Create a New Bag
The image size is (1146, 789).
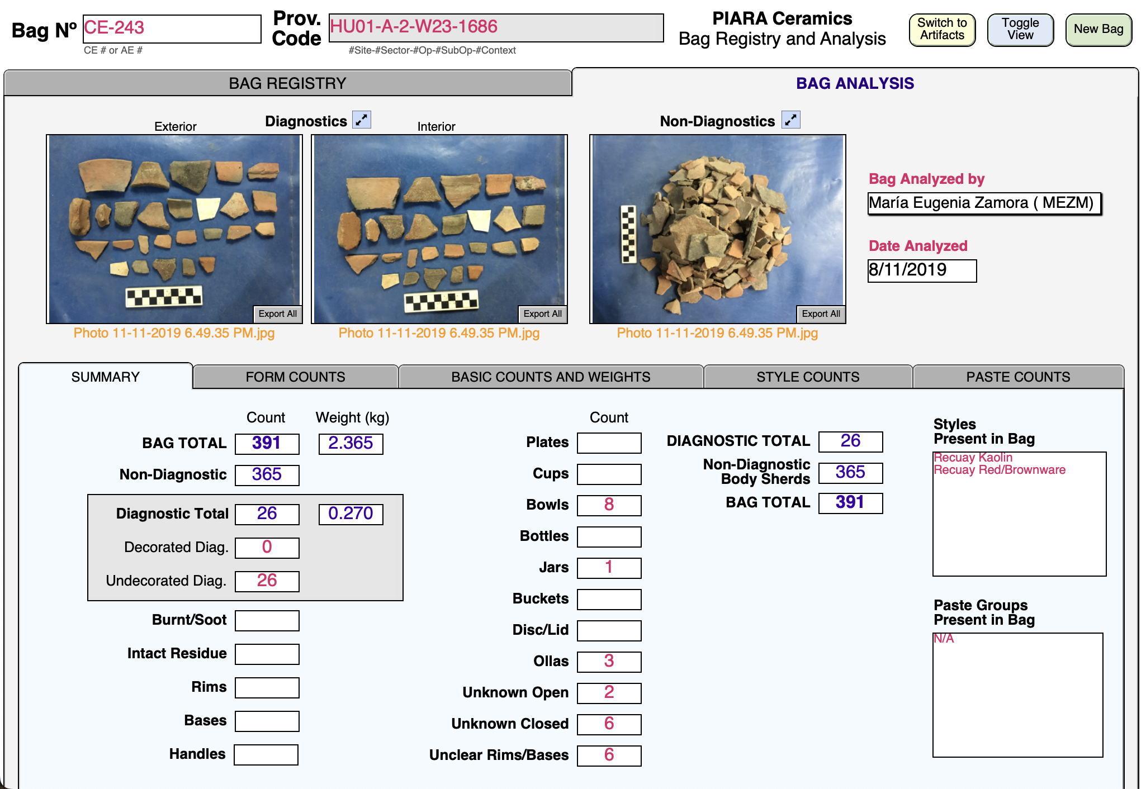[1098, 30]
